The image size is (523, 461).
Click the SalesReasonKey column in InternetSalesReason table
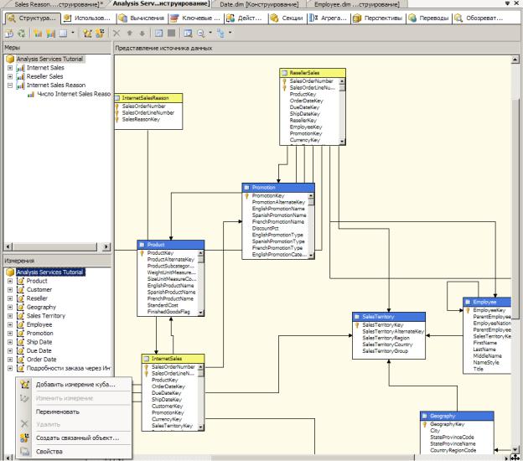point(141,119)
